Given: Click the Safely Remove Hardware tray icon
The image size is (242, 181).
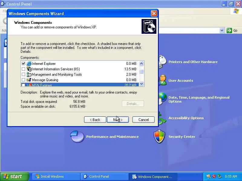Looking at the screenshot, I should (220, 176).
